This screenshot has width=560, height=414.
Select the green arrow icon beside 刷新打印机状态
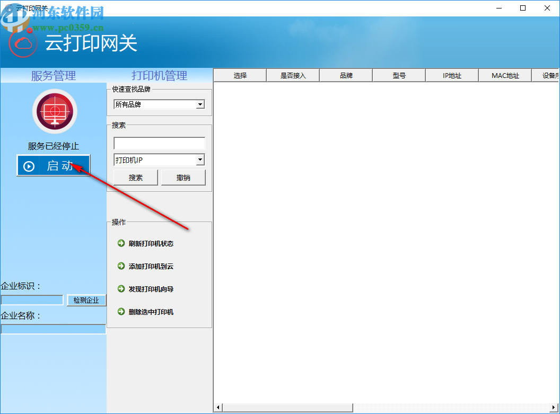click(x=120, y=243)
